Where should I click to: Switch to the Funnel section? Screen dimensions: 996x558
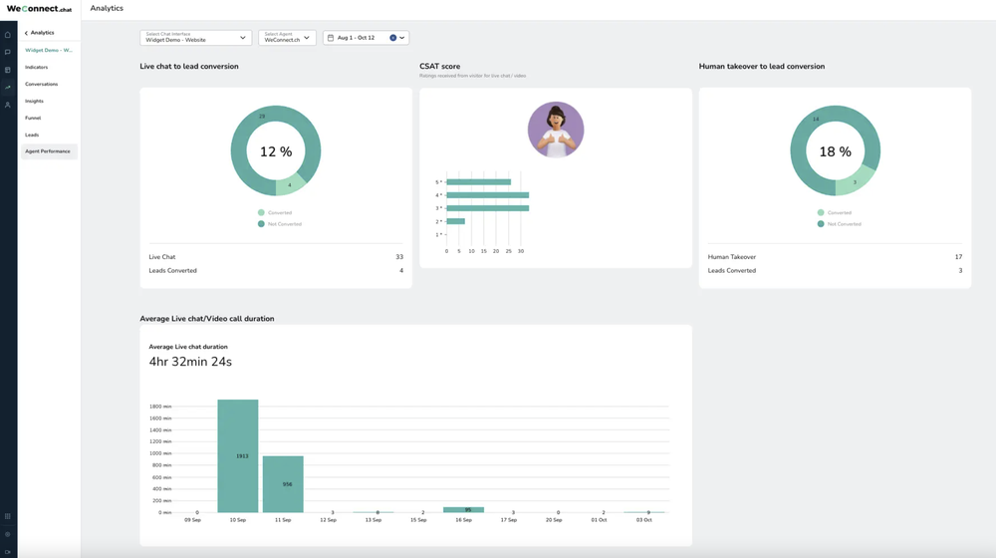coord(33,118)
